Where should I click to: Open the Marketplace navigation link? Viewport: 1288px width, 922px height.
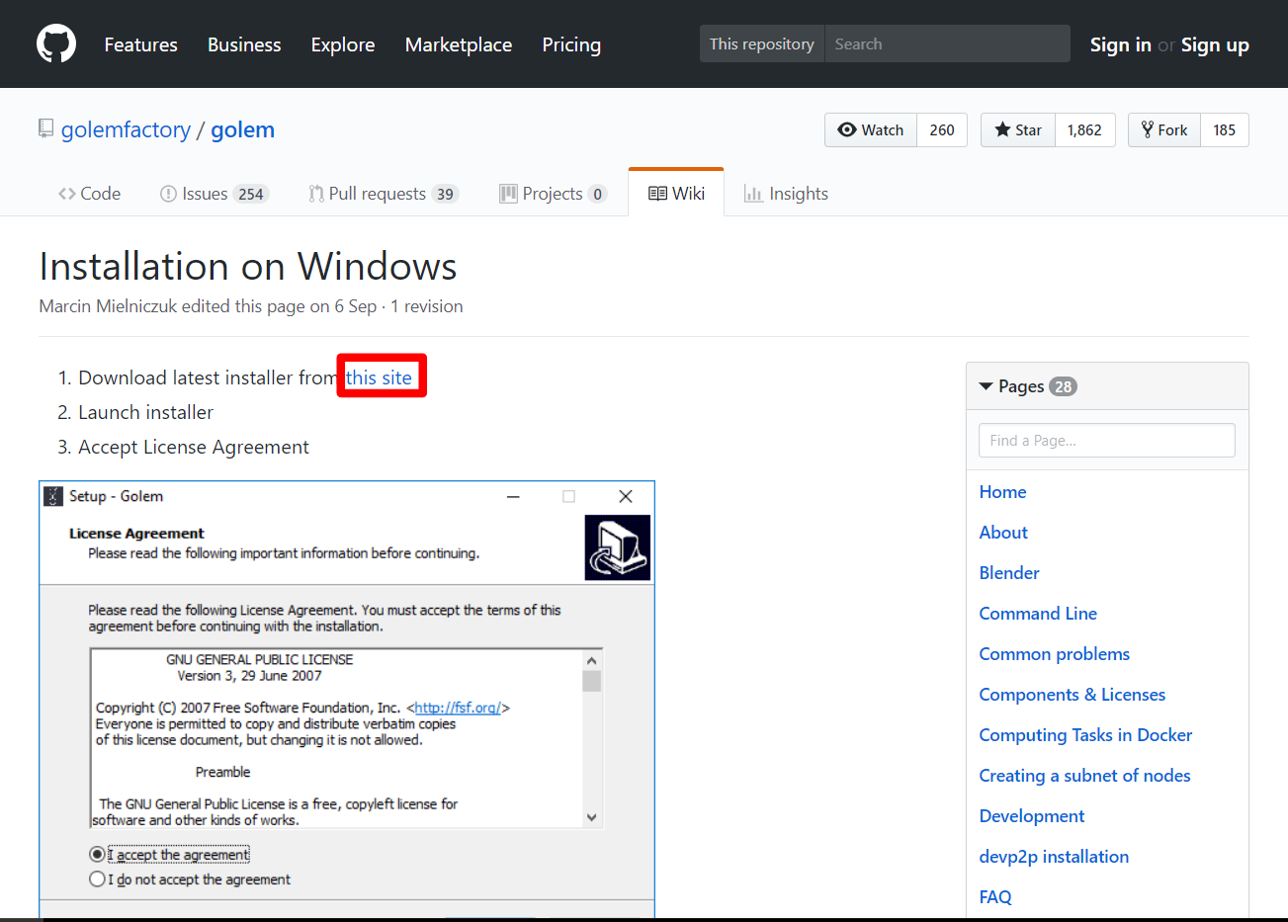(459, 44)
